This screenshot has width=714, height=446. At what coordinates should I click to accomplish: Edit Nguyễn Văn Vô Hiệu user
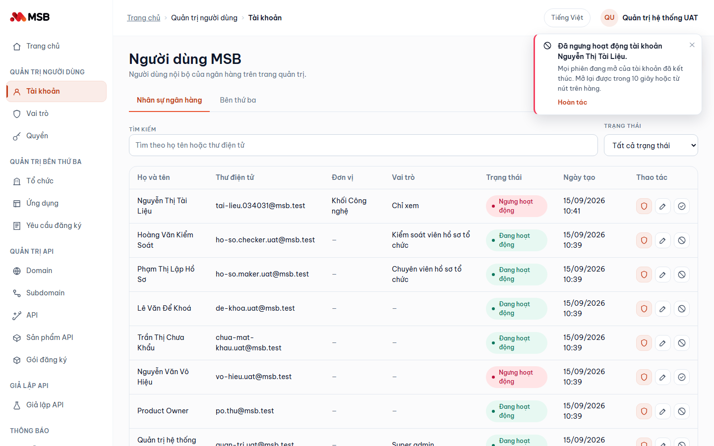pyautogui.click(x=663, y=377)
